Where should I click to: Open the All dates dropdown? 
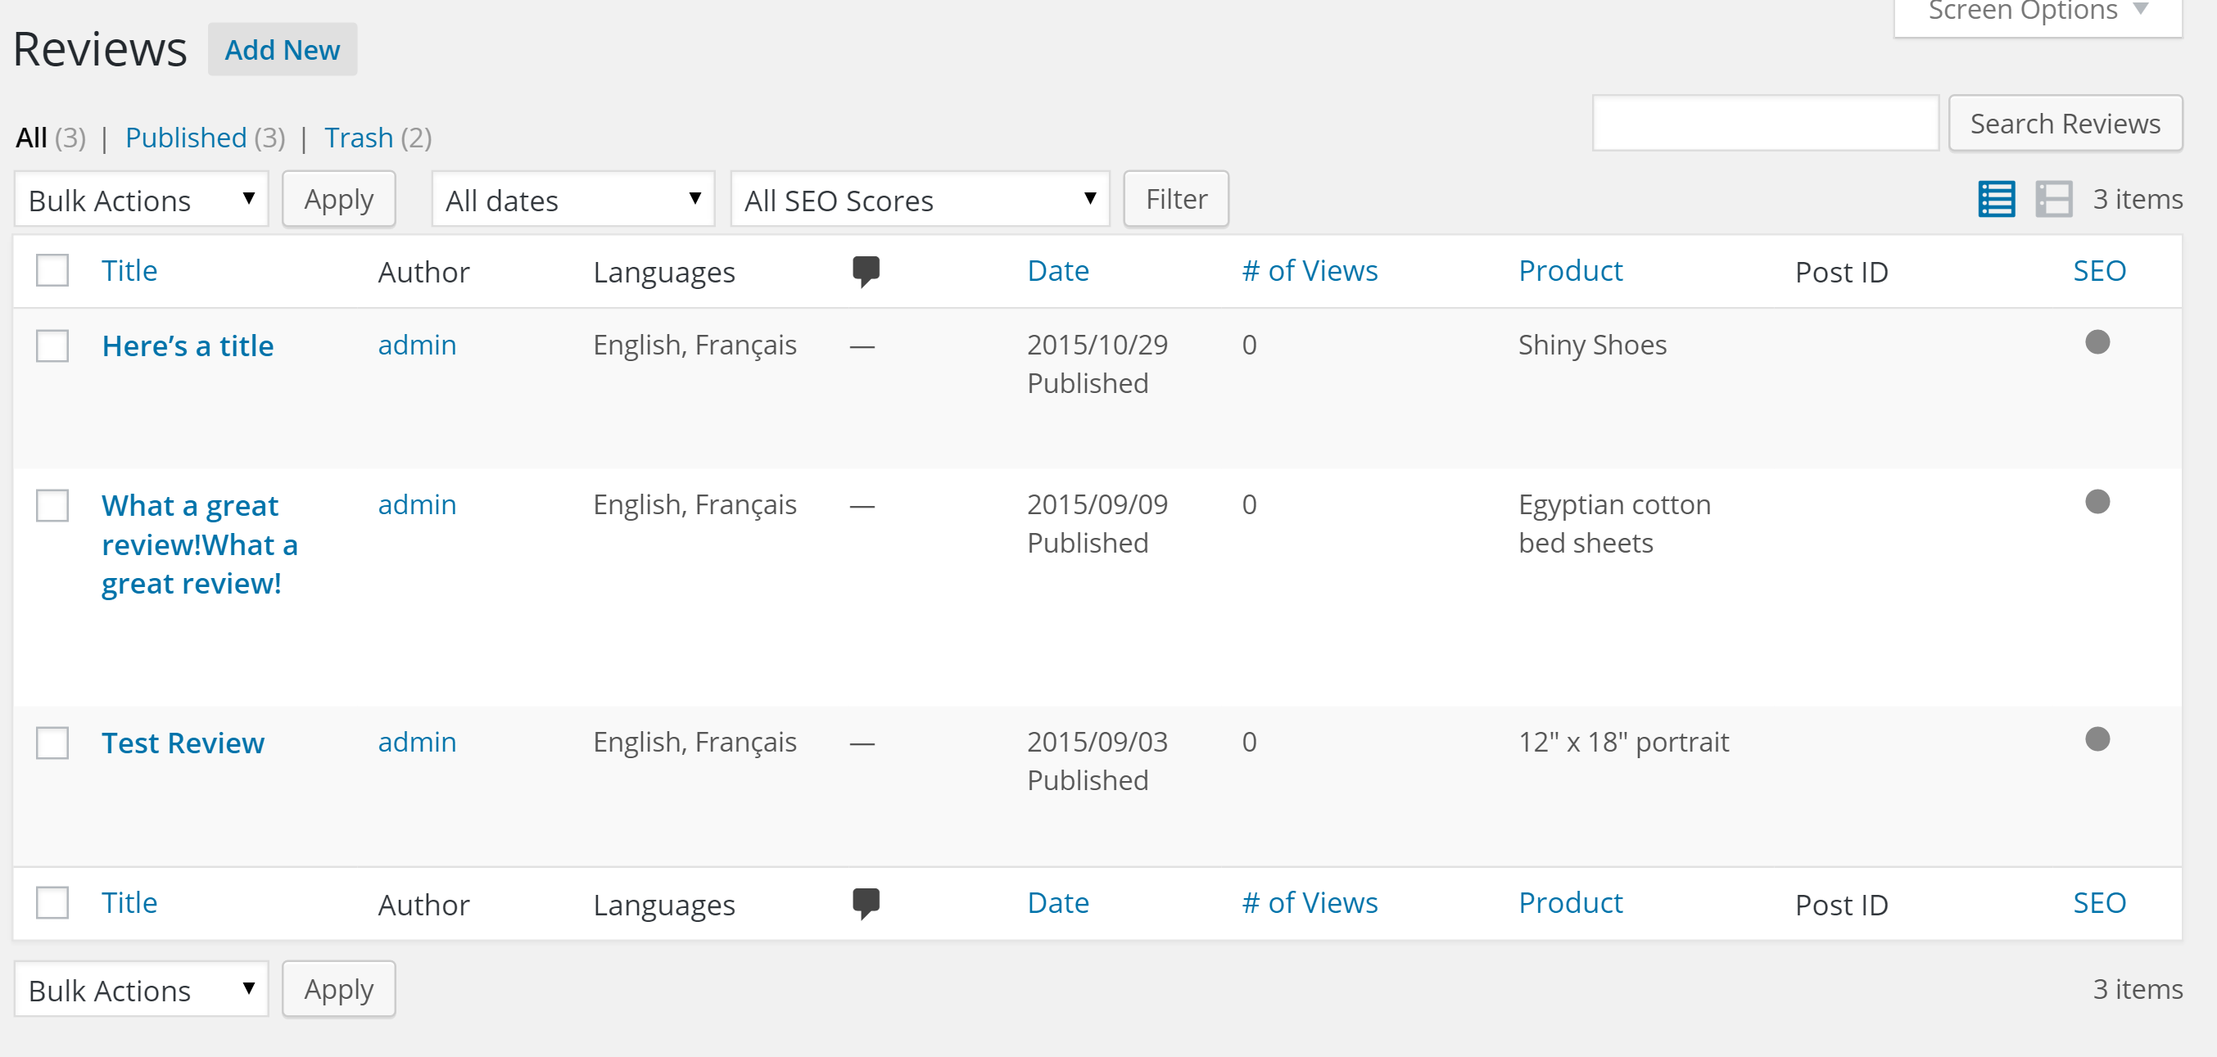click(572, 200)
